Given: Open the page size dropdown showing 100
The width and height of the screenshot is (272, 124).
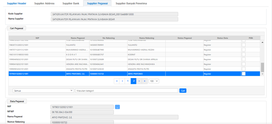Looking at the screenshot, I should [x=154, y=81].
